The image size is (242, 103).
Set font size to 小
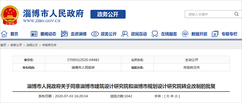pyautogui.click(x=176, y=96)
